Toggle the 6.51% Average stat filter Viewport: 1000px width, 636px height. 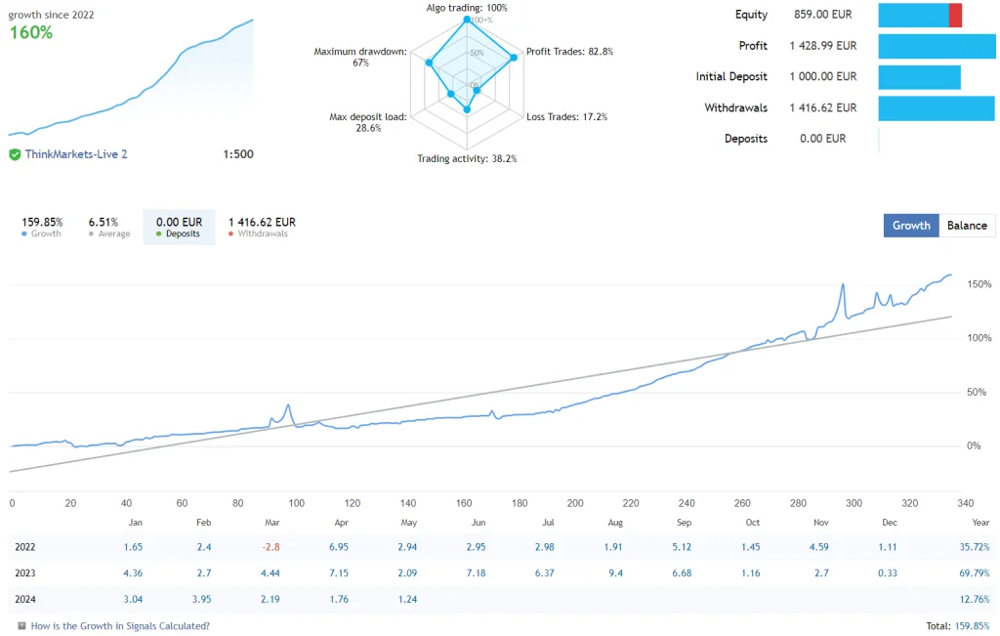click(x=109, y=226)
